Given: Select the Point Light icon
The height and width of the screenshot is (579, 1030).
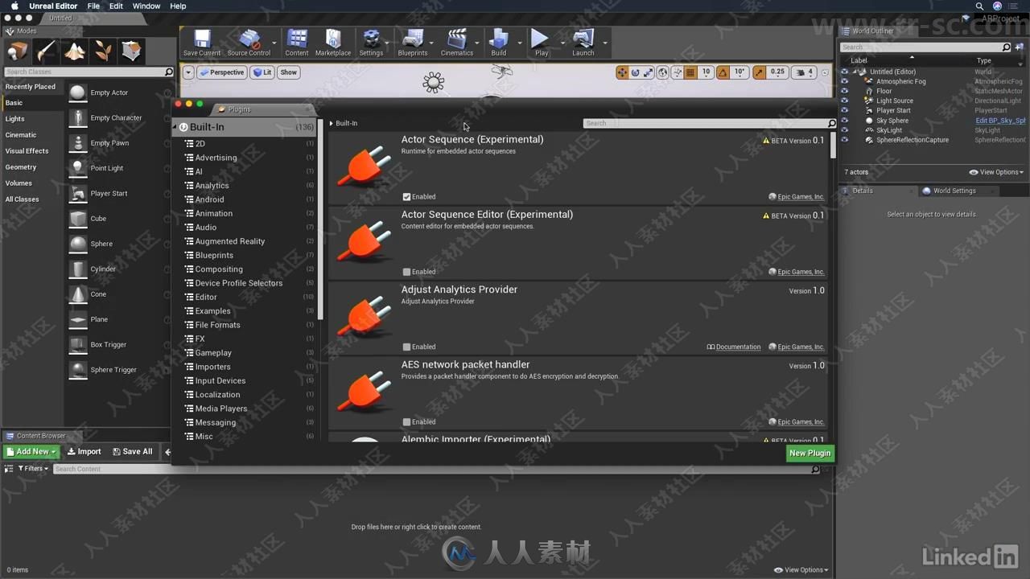Looking at the screenshot, I should click(78, 168).
